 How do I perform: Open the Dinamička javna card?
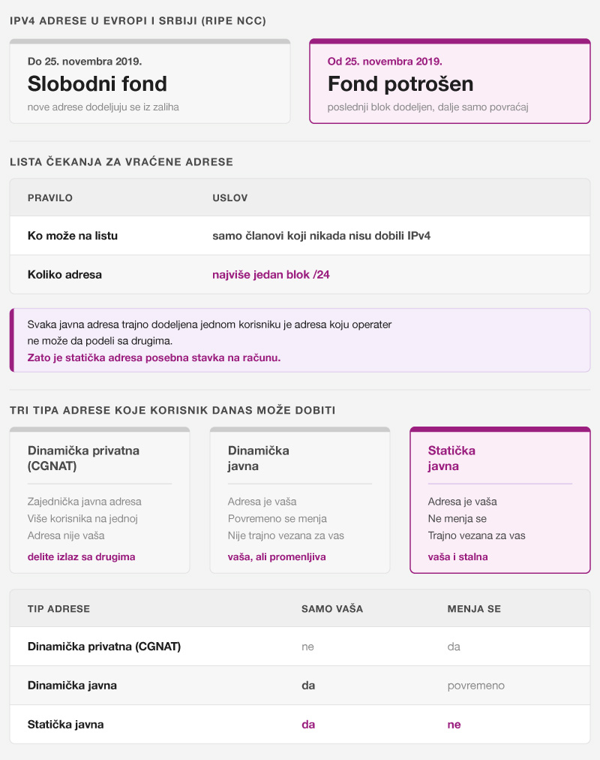click(300, 500)
